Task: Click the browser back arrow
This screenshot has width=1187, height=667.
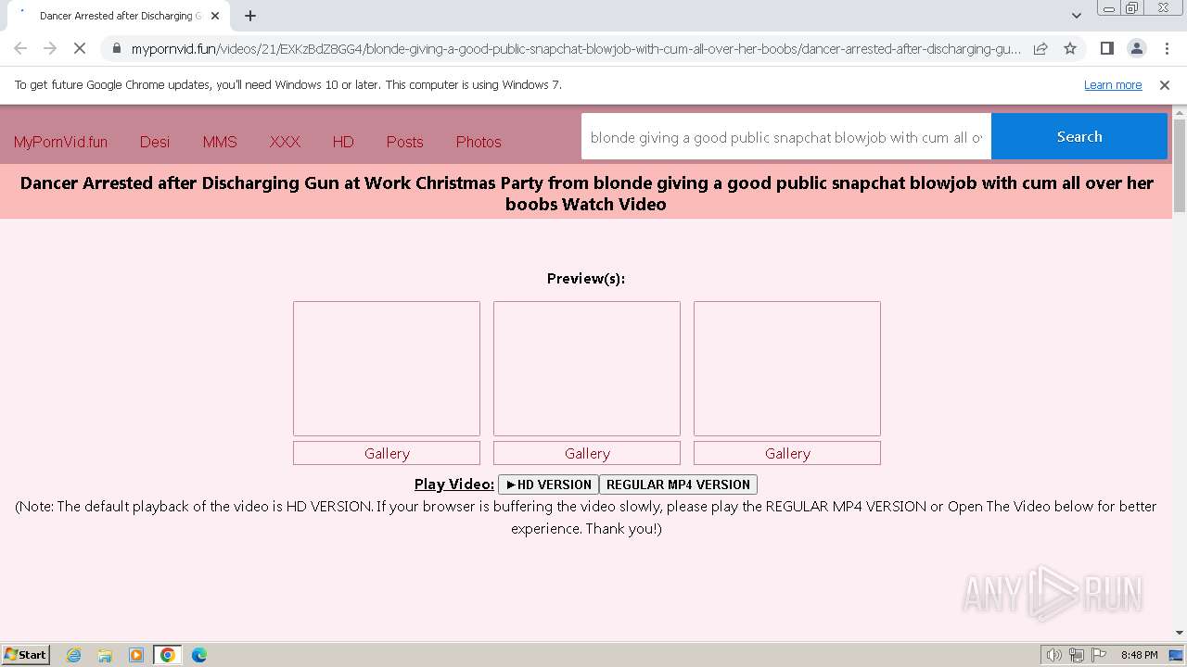Action: (x=20, y=48)
